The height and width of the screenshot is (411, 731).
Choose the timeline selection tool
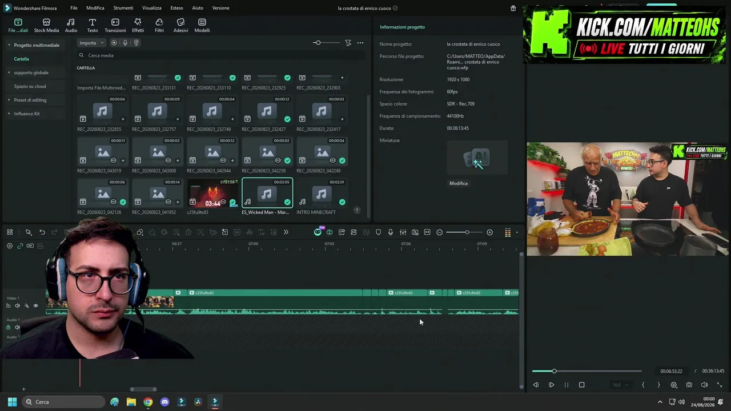(x=28, y=232)
